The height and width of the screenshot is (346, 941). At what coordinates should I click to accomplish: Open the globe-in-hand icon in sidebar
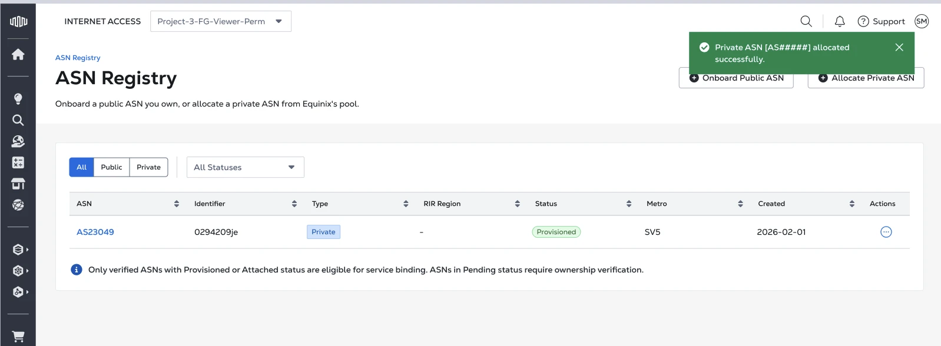pos(18,141)
